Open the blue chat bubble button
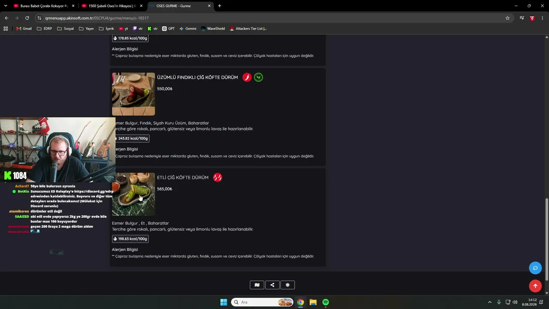This screenshot has width=549, height=309. tap(535, 268)
